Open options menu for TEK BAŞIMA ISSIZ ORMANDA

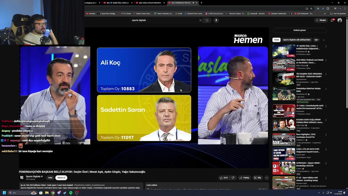(326, 74)
